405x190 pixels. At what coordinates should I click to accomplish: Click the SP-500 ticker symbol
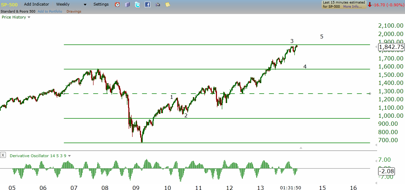pos(9,5)
